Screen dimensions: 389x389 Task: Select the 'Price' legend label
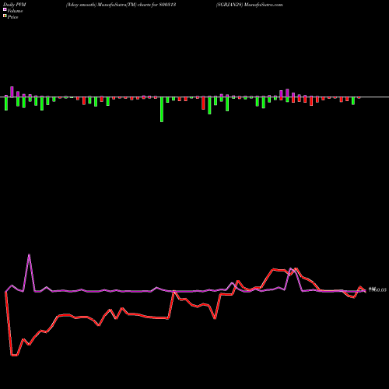pos(12,17)
